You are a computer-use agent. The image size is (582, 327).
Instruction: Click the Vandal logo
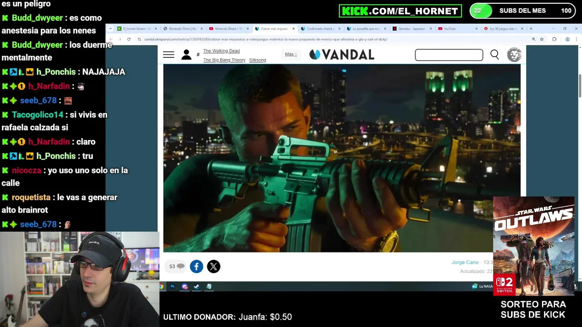pyautogui.click(x=342, y=55)
